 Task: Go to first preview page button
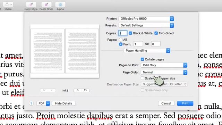(44, 90)
